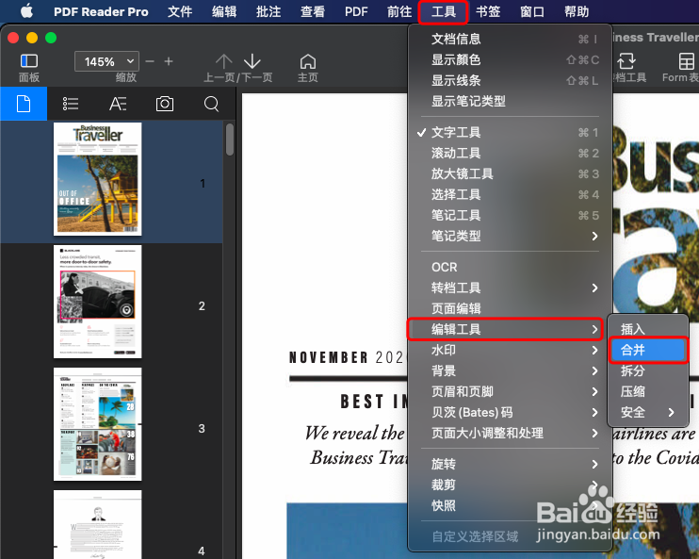This screenshot has width=699, height=559.
Task: Expand the 贝茨 (Bates) 码 submenu
Action: coord(510,412)
